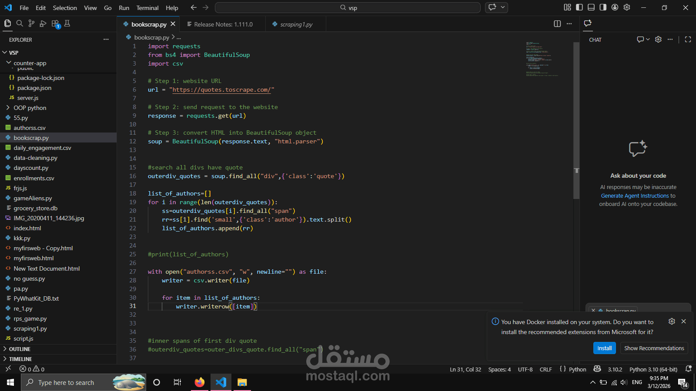Click Show Recommendations in the notification
Viewport: 696px width, 391px height.
pos(654,348)
